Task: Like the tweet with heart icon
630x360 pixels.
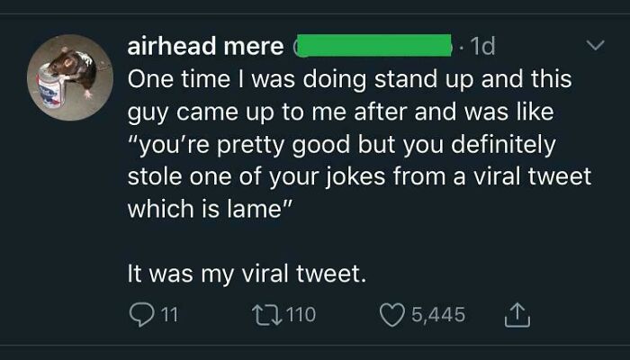Action: (x=395, y=314)
